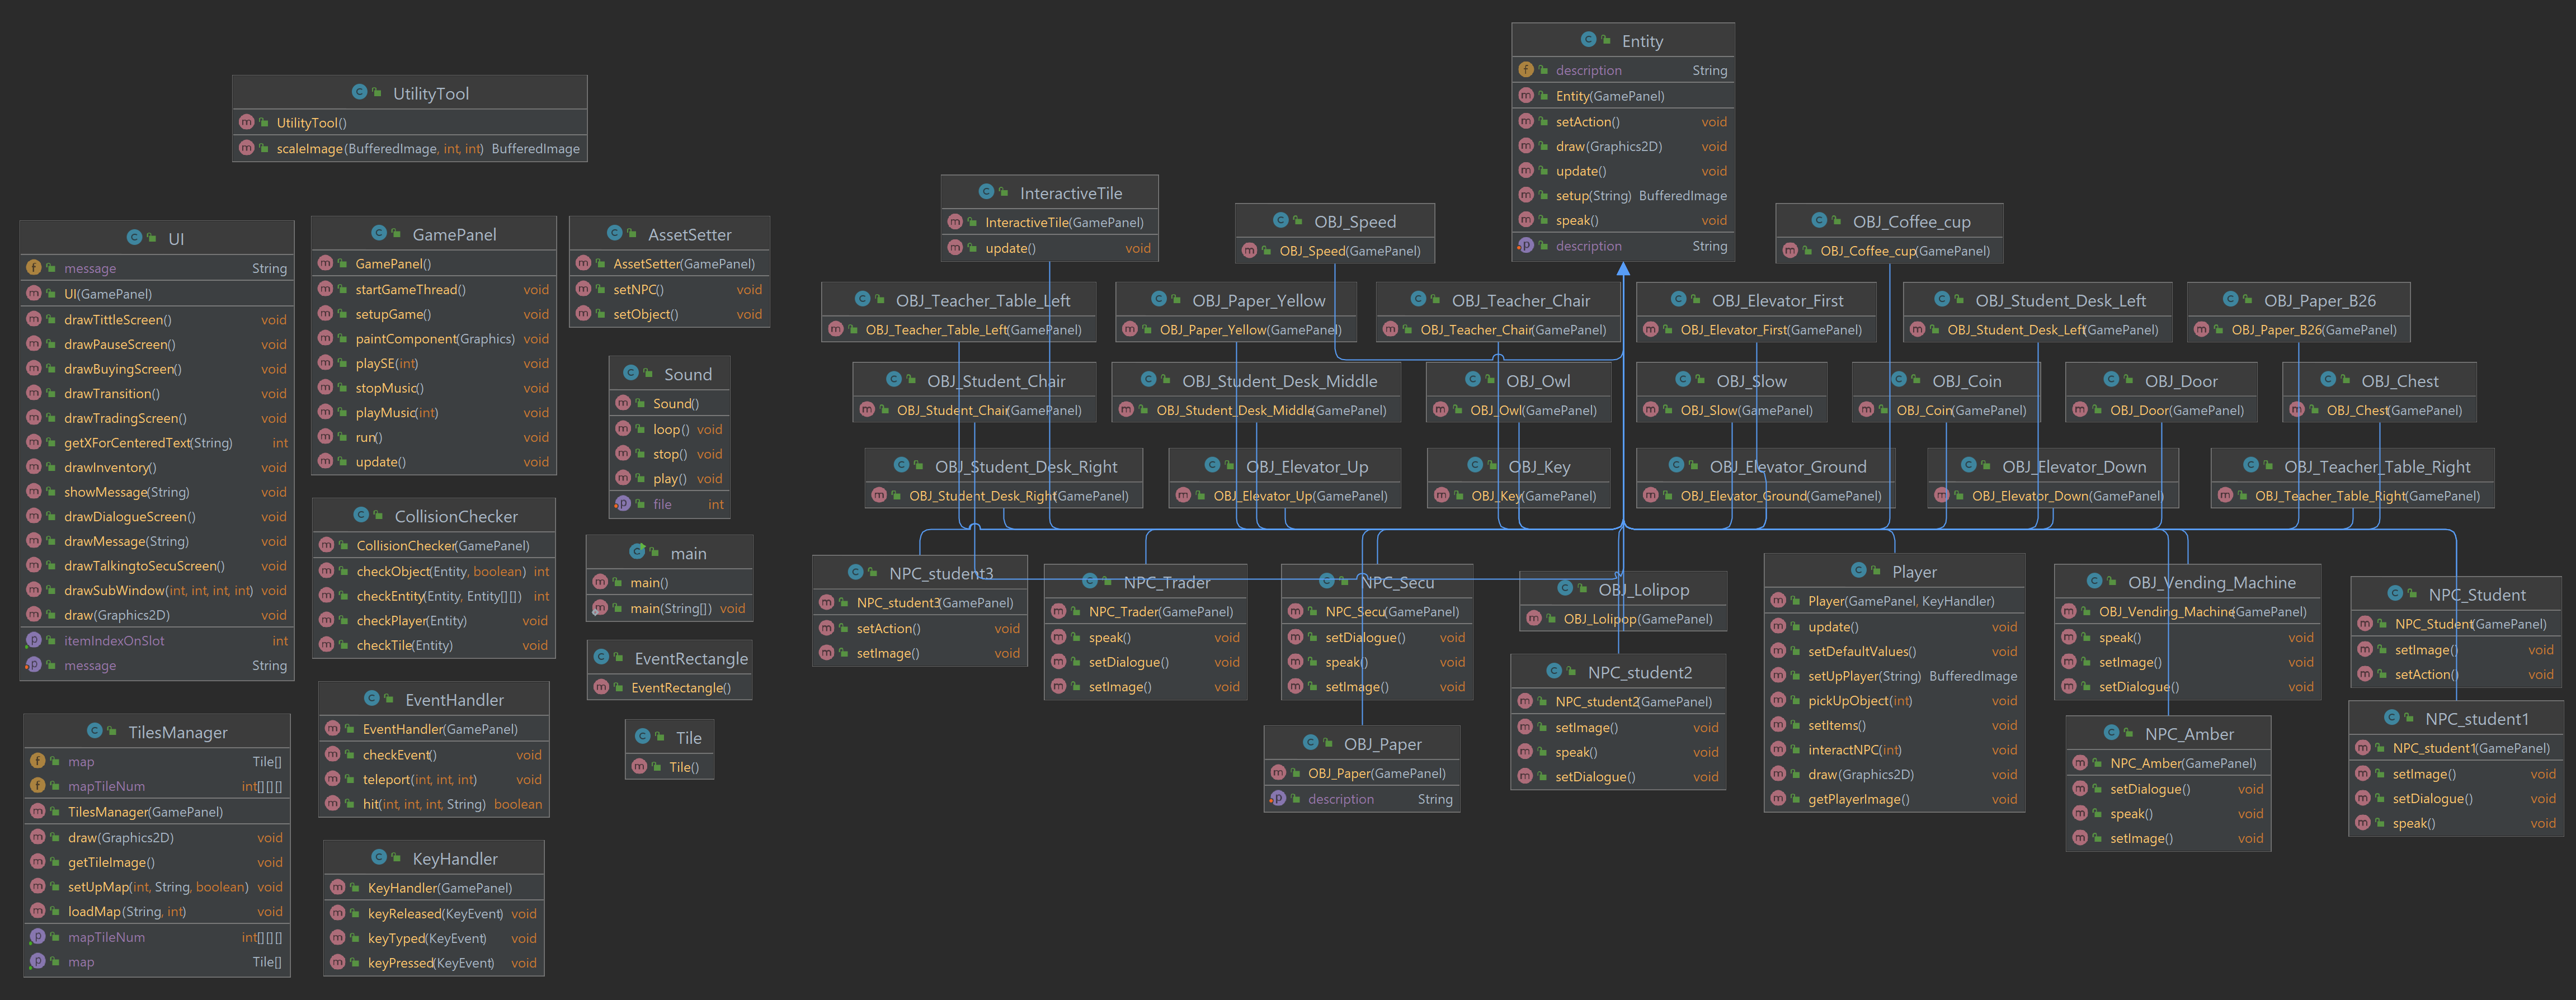Click the property icon beside Sound file

point(623,504)
